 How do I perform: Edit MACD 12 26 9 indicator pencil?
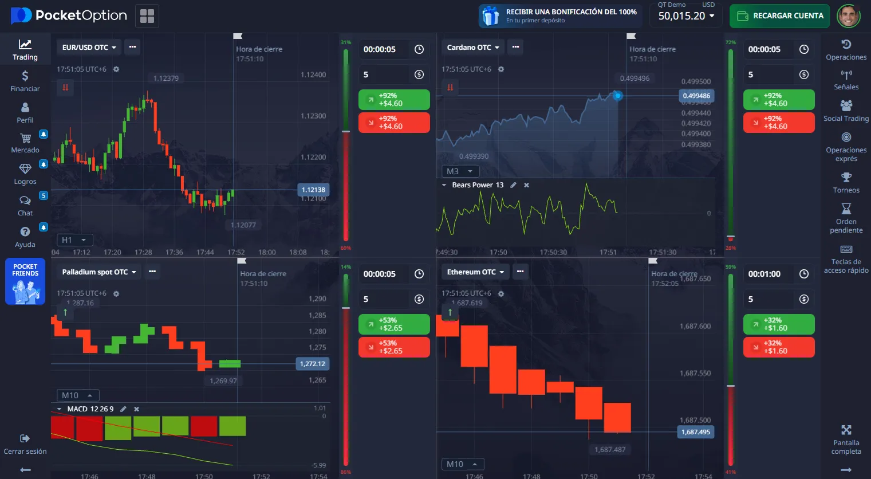123,409
